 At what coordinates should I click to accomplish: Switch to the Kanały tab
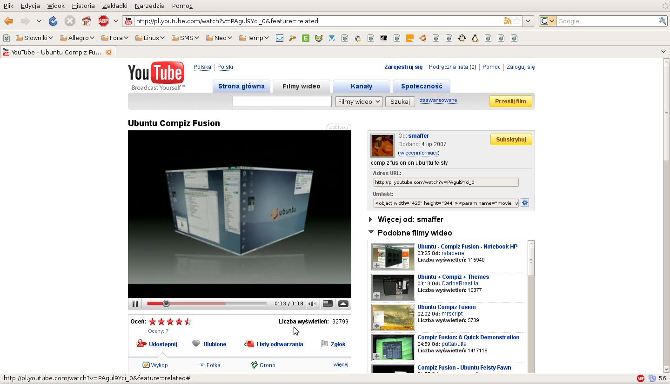pyautogui.click(x=362, y=86)
